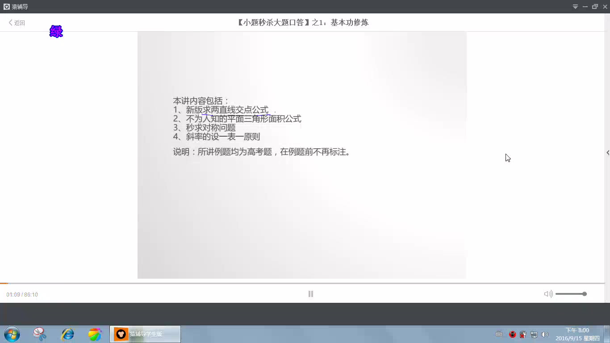Select the 猿辅导学生版 taskbar window button
The width and height of the screenshot is (610, 343).
click(x=145, y=334)
